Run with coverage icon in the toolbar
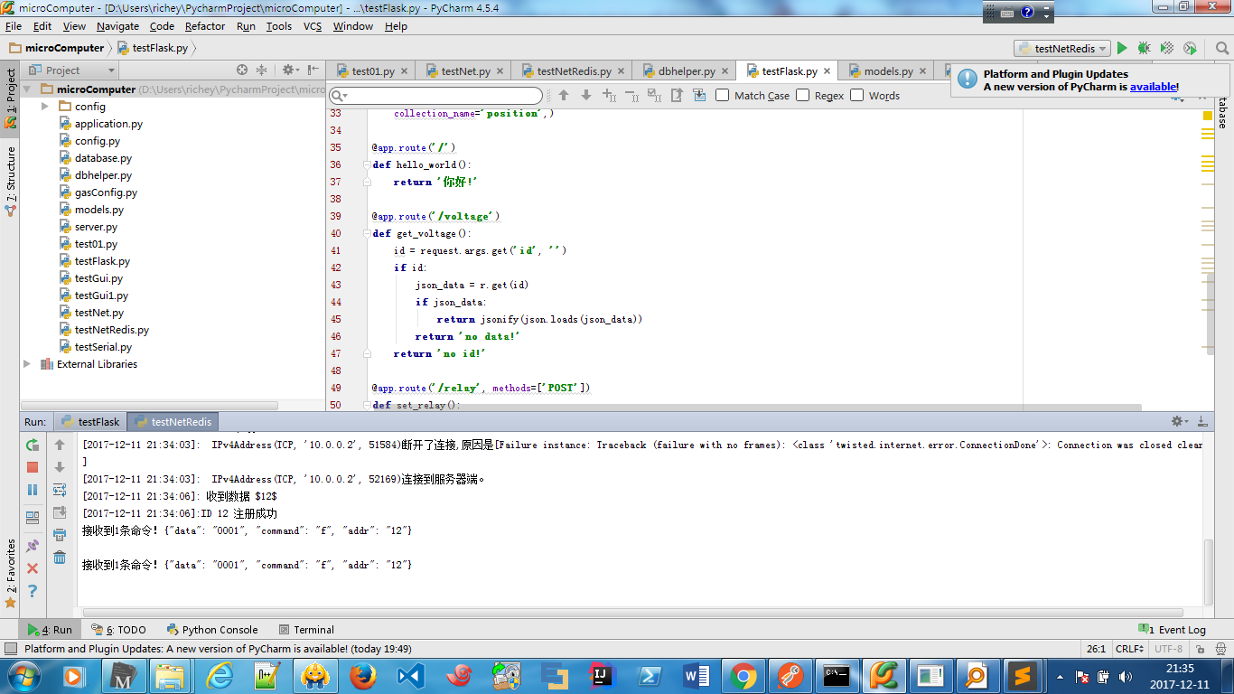This screenshot has height=694, width=1234. pos(1167,49)
